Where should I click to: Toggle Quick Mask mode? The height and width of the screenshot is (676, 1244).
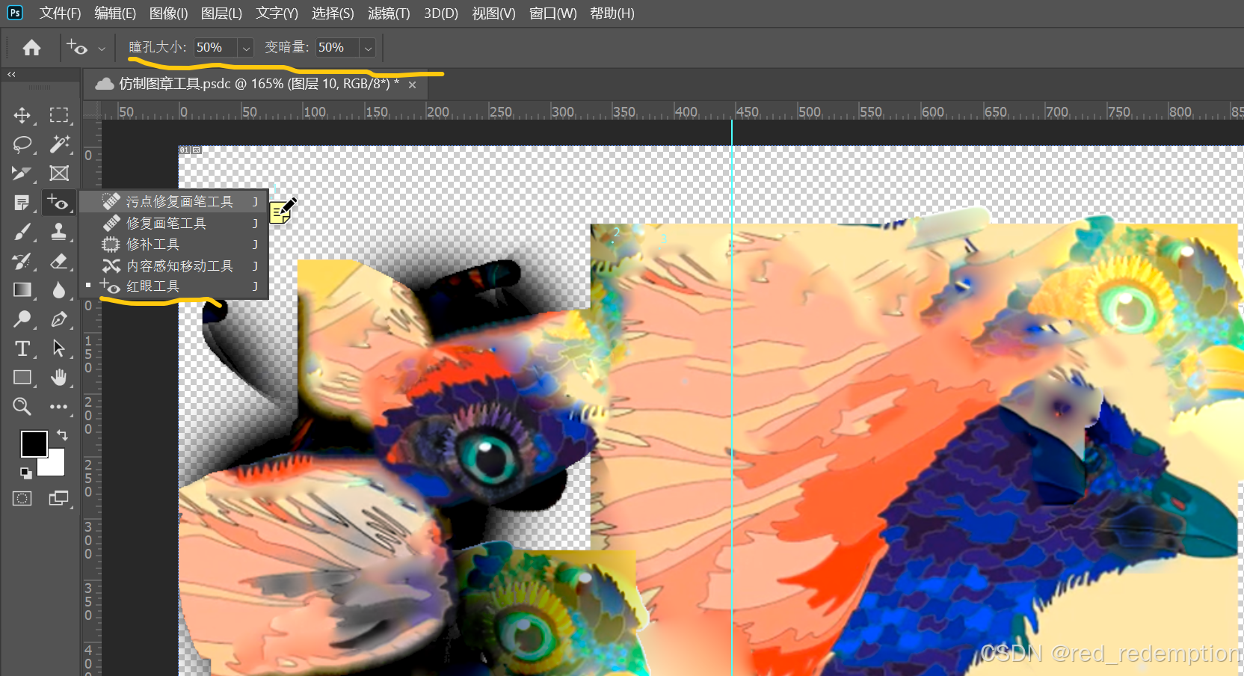(22, 499)
